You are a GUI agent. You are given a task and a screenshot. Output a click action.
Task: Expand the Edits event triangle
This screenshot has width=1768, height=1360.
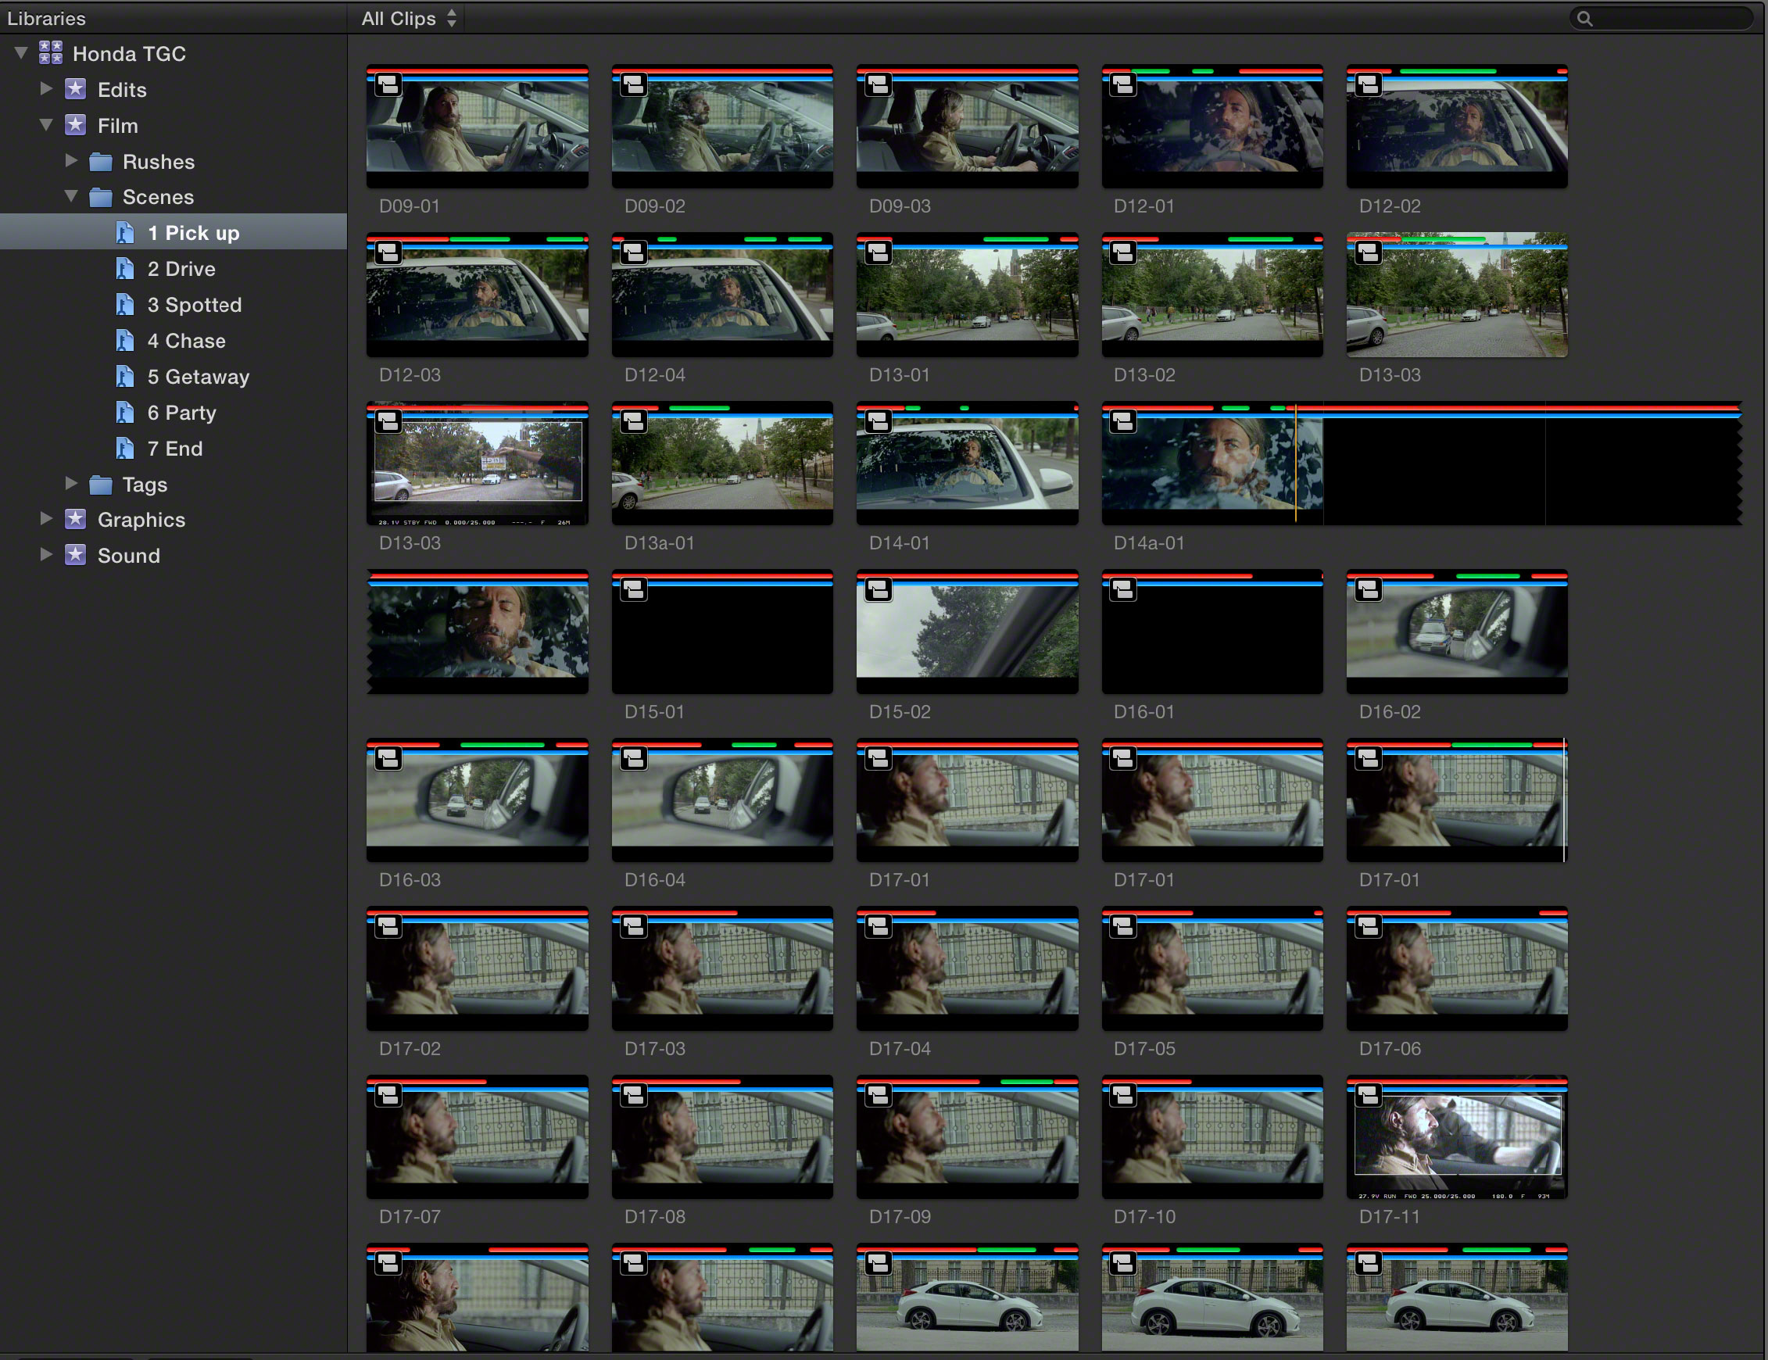(x=46, y=88)
